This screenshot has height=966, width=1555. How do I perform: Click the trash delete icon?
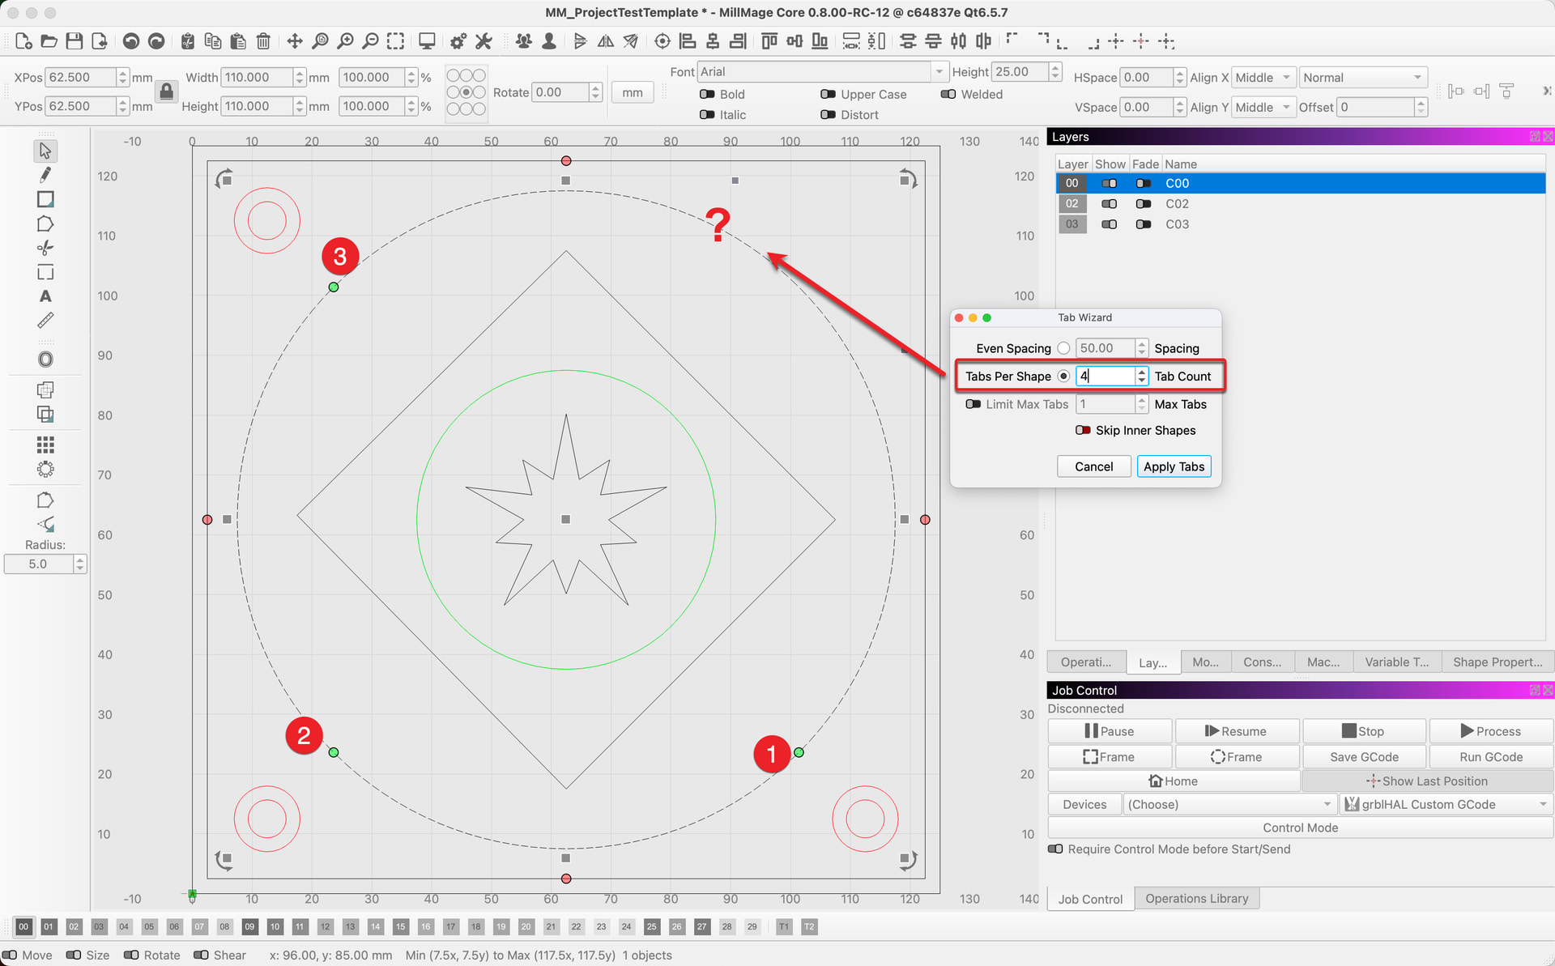[x=263, y=41]
